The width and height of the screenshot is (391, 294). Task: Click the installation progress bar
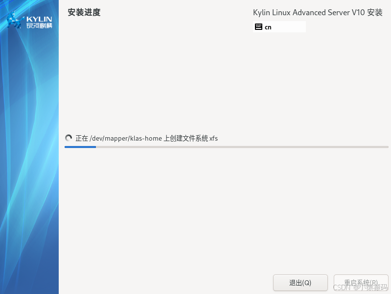pos(227,147)
